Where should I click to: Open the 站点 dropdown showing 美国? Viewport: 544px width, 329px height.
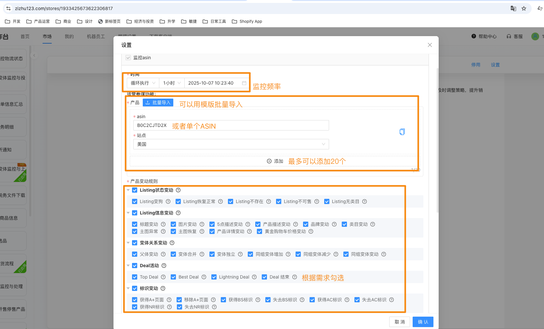(x=231, y=144)
